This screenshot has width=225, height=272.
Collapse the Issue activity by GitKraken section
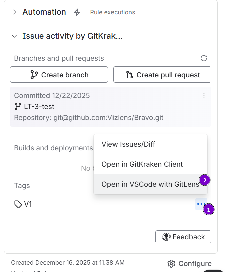tap(14, 36)
